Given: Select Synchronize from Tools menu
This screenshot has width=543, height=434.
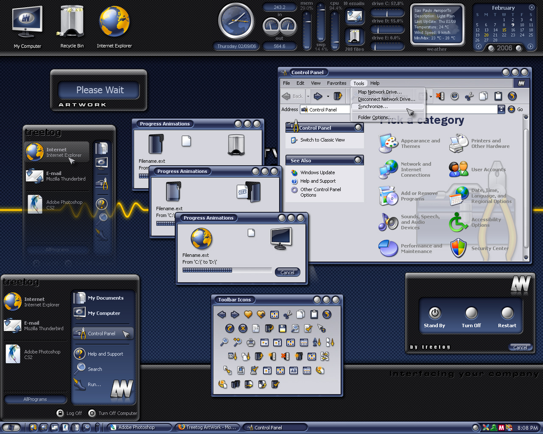Looking at the screenshot, I should click(x=387, y=107).
